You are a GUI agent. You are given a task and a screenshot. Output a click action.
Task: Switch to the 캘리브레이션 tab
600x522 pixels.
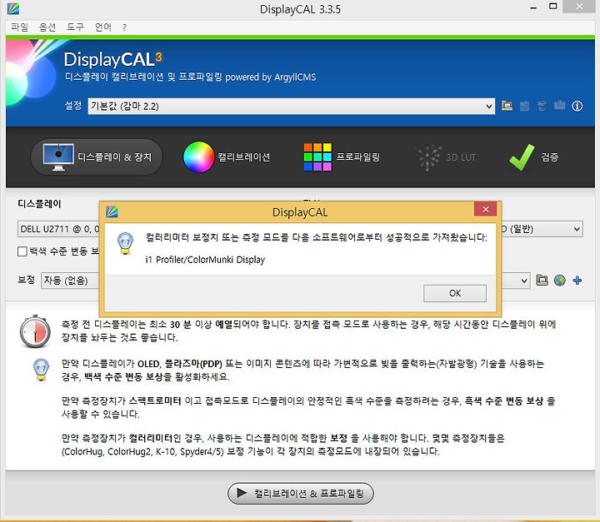click(227, 157)
